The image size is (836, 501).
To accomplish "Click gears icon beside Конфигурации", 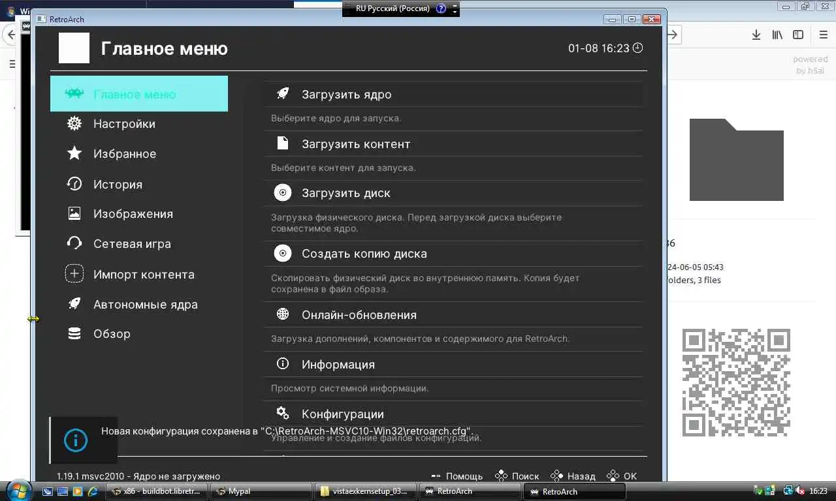I will 283,414.
